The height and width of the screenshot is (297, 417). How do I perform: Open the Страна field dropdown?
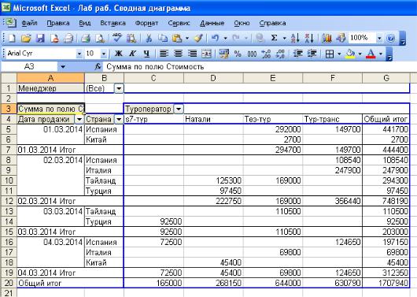click(119, 119)
